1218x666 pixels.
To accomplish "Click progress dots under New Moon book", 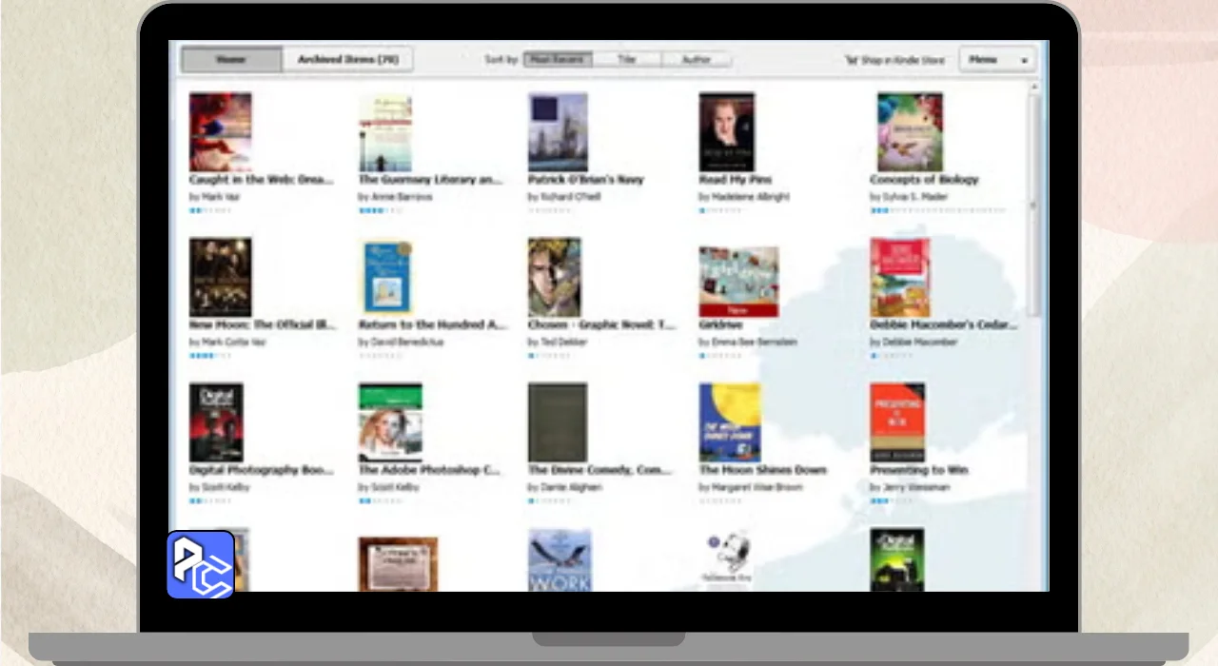I will (209, 356).
